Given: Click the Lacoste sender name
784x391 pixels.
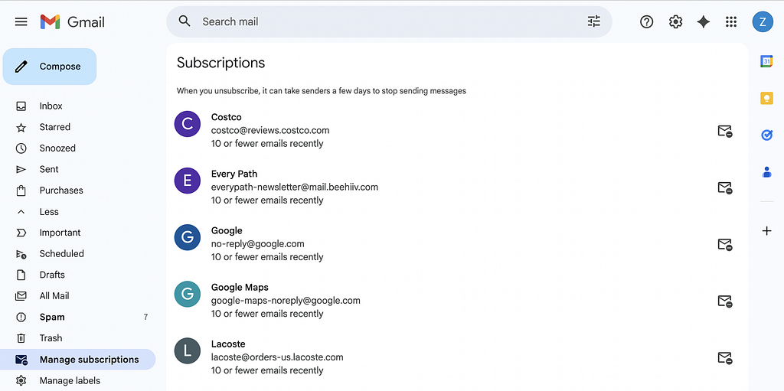Looking at the screenshot, I should pyautogui.click(x=228, y=344).
